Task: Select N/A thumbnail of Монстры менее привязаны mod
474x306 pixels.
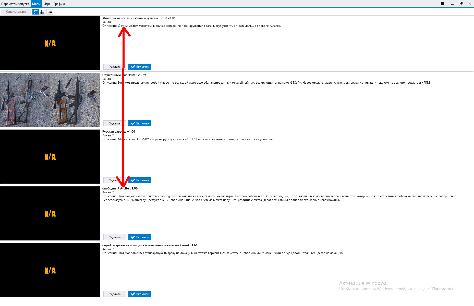Action: tap(50, 43)
